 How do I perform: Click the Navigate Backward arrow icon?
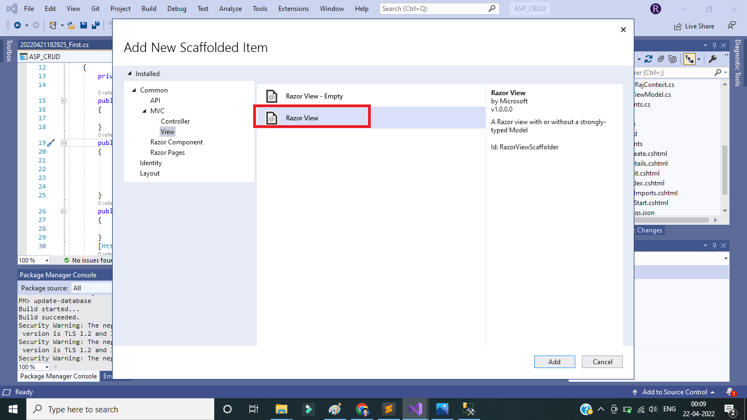coord(17,25)
